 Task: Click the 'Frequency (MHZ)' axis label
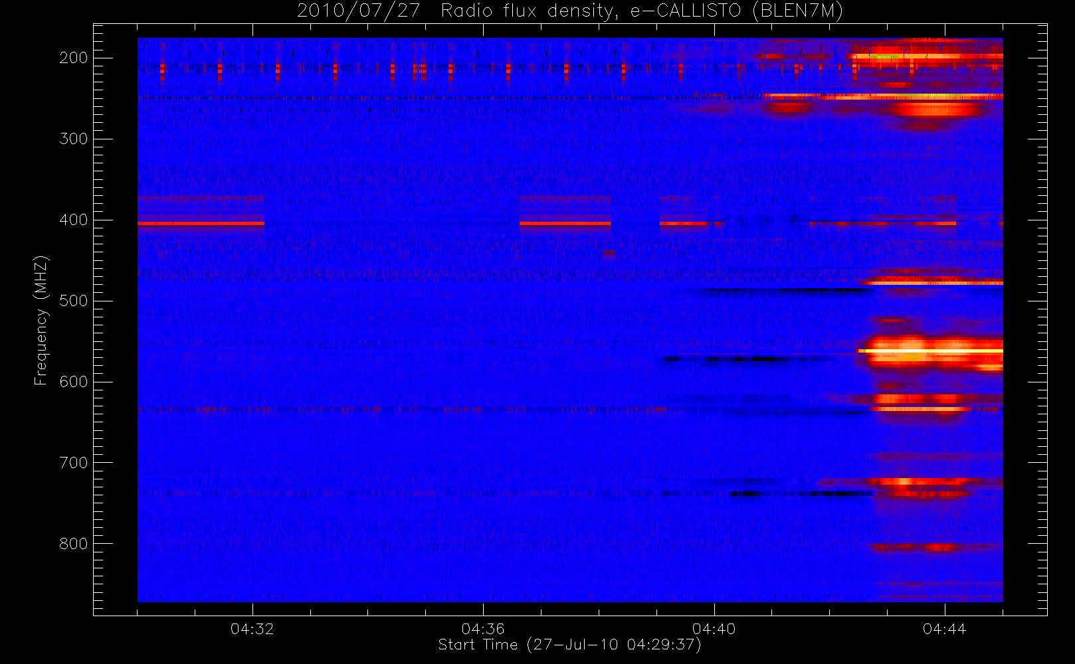pyautogui.click(x=41, y=320)
